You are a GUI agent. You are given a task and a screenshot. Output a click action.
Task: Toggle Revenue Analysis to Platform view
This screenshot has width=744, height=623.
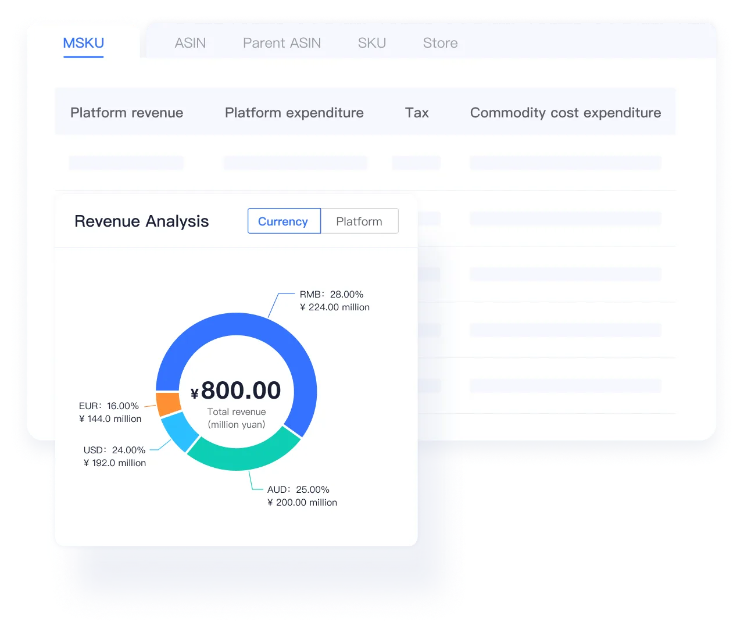tap(359, 221)
